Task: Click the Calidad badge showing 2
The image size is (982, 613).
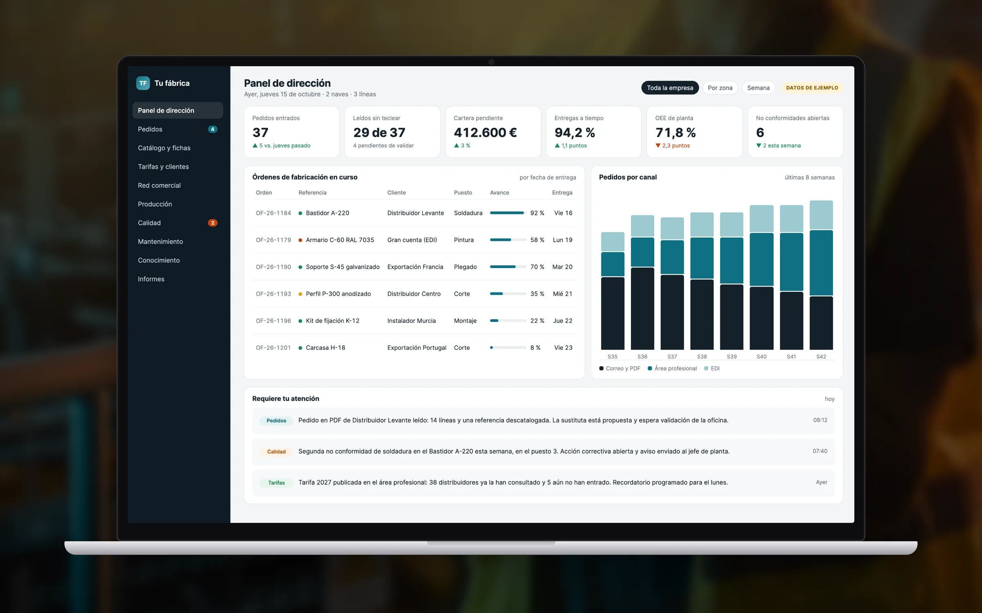Action: pyautogui.click(x=212, y=223)
